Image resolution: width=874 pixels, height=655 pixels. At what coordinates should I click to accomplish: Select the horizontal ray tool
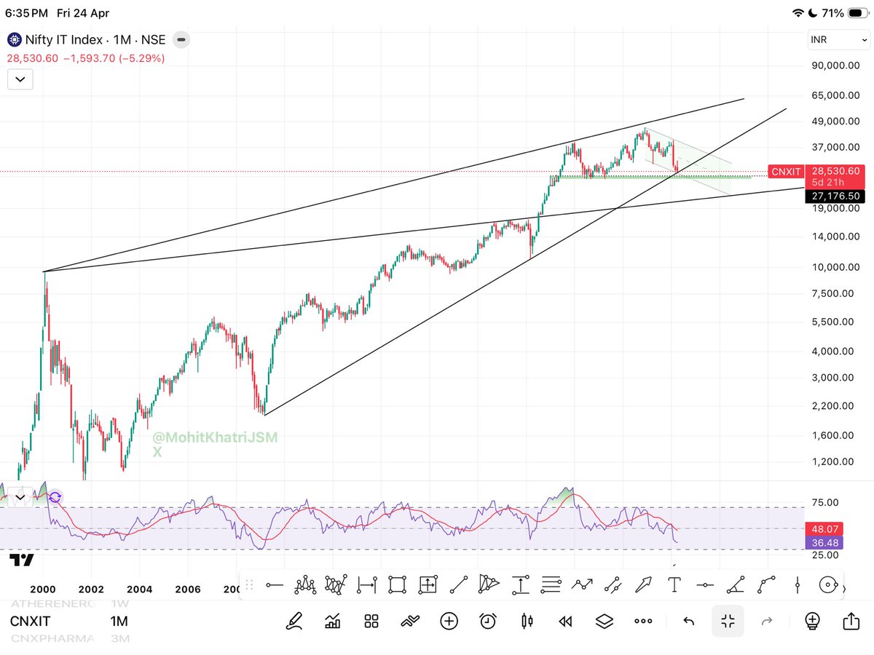coord(705,584)
